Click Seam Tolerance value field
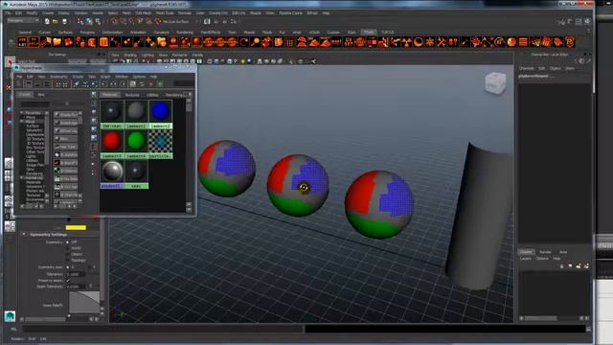The height and width of the screenshot is (345, 613). point(76,287)
